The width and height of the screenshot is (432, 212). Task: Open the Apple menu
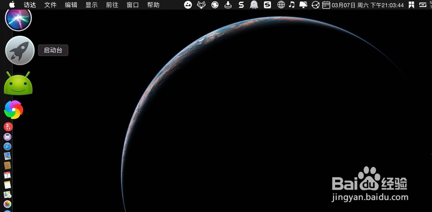click(x=12, y=5)
